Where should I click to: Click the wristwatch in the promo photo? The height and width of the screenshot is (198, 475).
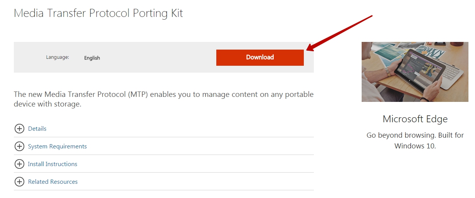387,72
